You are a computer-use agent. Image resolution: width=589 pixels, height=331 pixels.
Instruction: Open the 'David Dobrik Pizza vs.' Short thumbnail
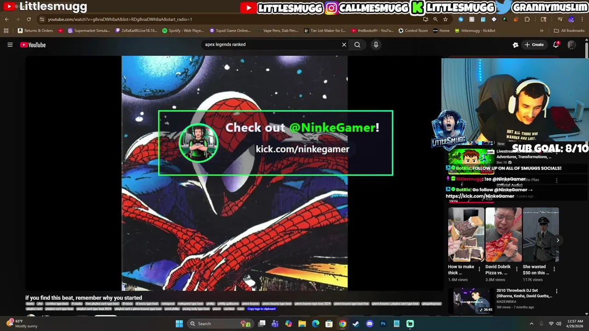pyautogui.click(x=503, y=234)
